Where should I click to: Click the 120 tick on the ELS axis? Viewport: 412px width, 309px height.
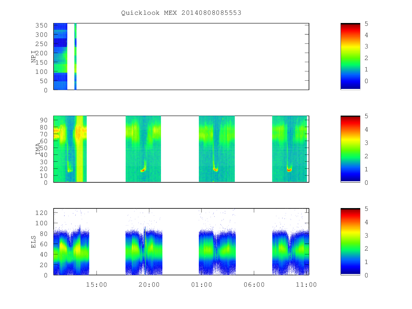coord(42,213)
